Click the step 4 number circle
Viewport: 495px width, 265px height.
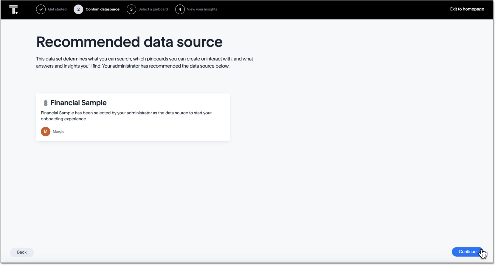pyautogui.click(x=180, y=10)
